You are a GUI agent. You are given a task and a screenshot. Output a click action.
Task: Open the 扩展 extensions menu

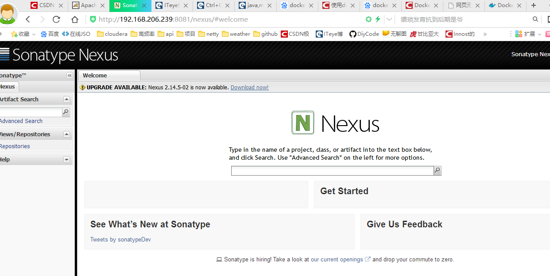coord(528,34)
